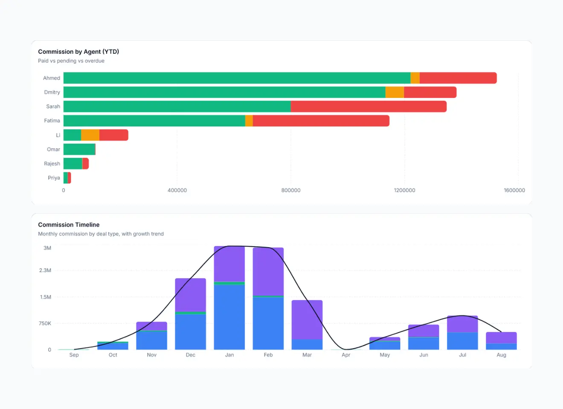The image size is (563, 409).
Task: Click the Ahmed agent label
Action: pyautogui.click(x=52, y=78)
